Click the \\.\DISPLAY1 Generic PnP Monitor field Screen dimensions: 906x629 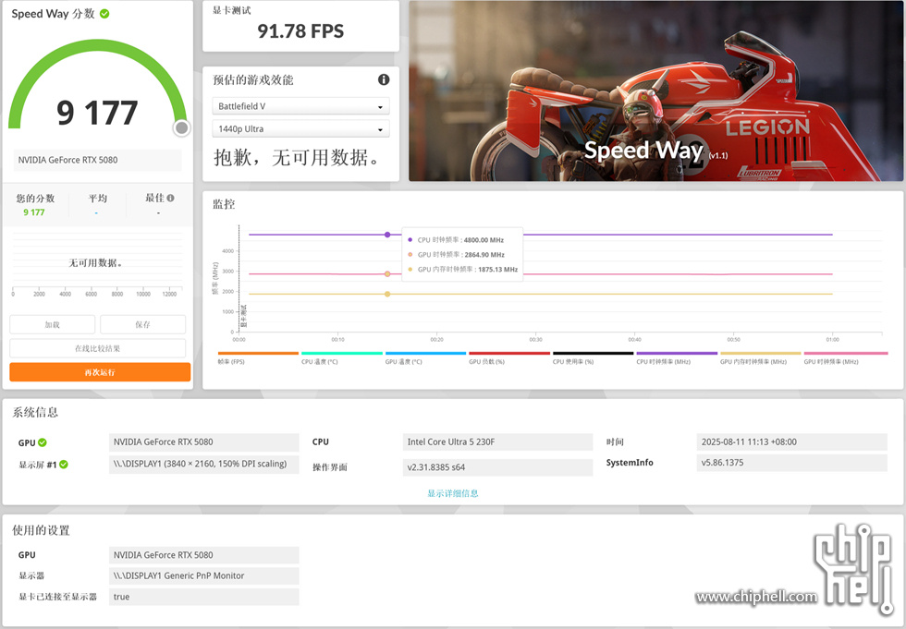click(204, 576)
